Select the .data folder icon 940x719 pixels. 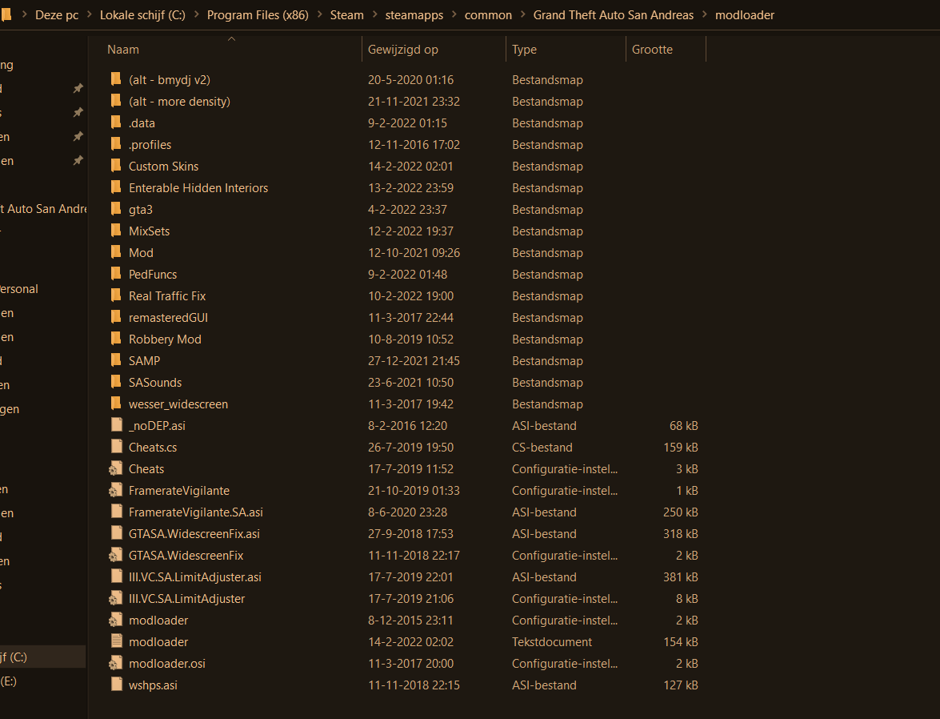(116, 123)
